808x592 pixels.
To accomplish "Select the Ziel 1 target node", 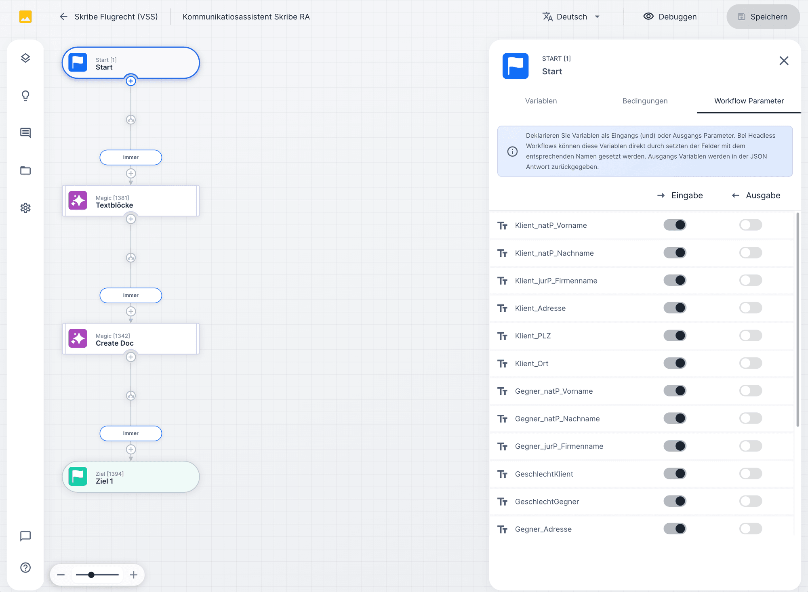I will [x=131, y=477].
